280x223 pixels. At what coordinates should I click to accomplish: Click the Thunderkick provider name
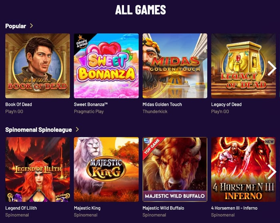click(155, 111)
